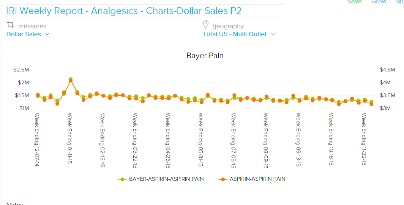Screen dimensions: 404x205
Task: Open the Dollar Sales measures dropdown
Action: coord(24,34)
